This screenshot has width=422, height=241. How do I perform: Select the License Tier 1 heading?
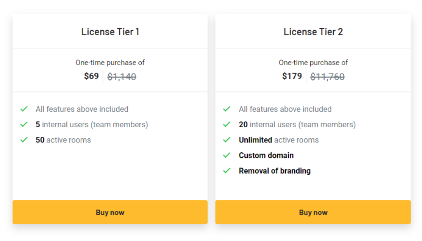click(x=110, y=32)
